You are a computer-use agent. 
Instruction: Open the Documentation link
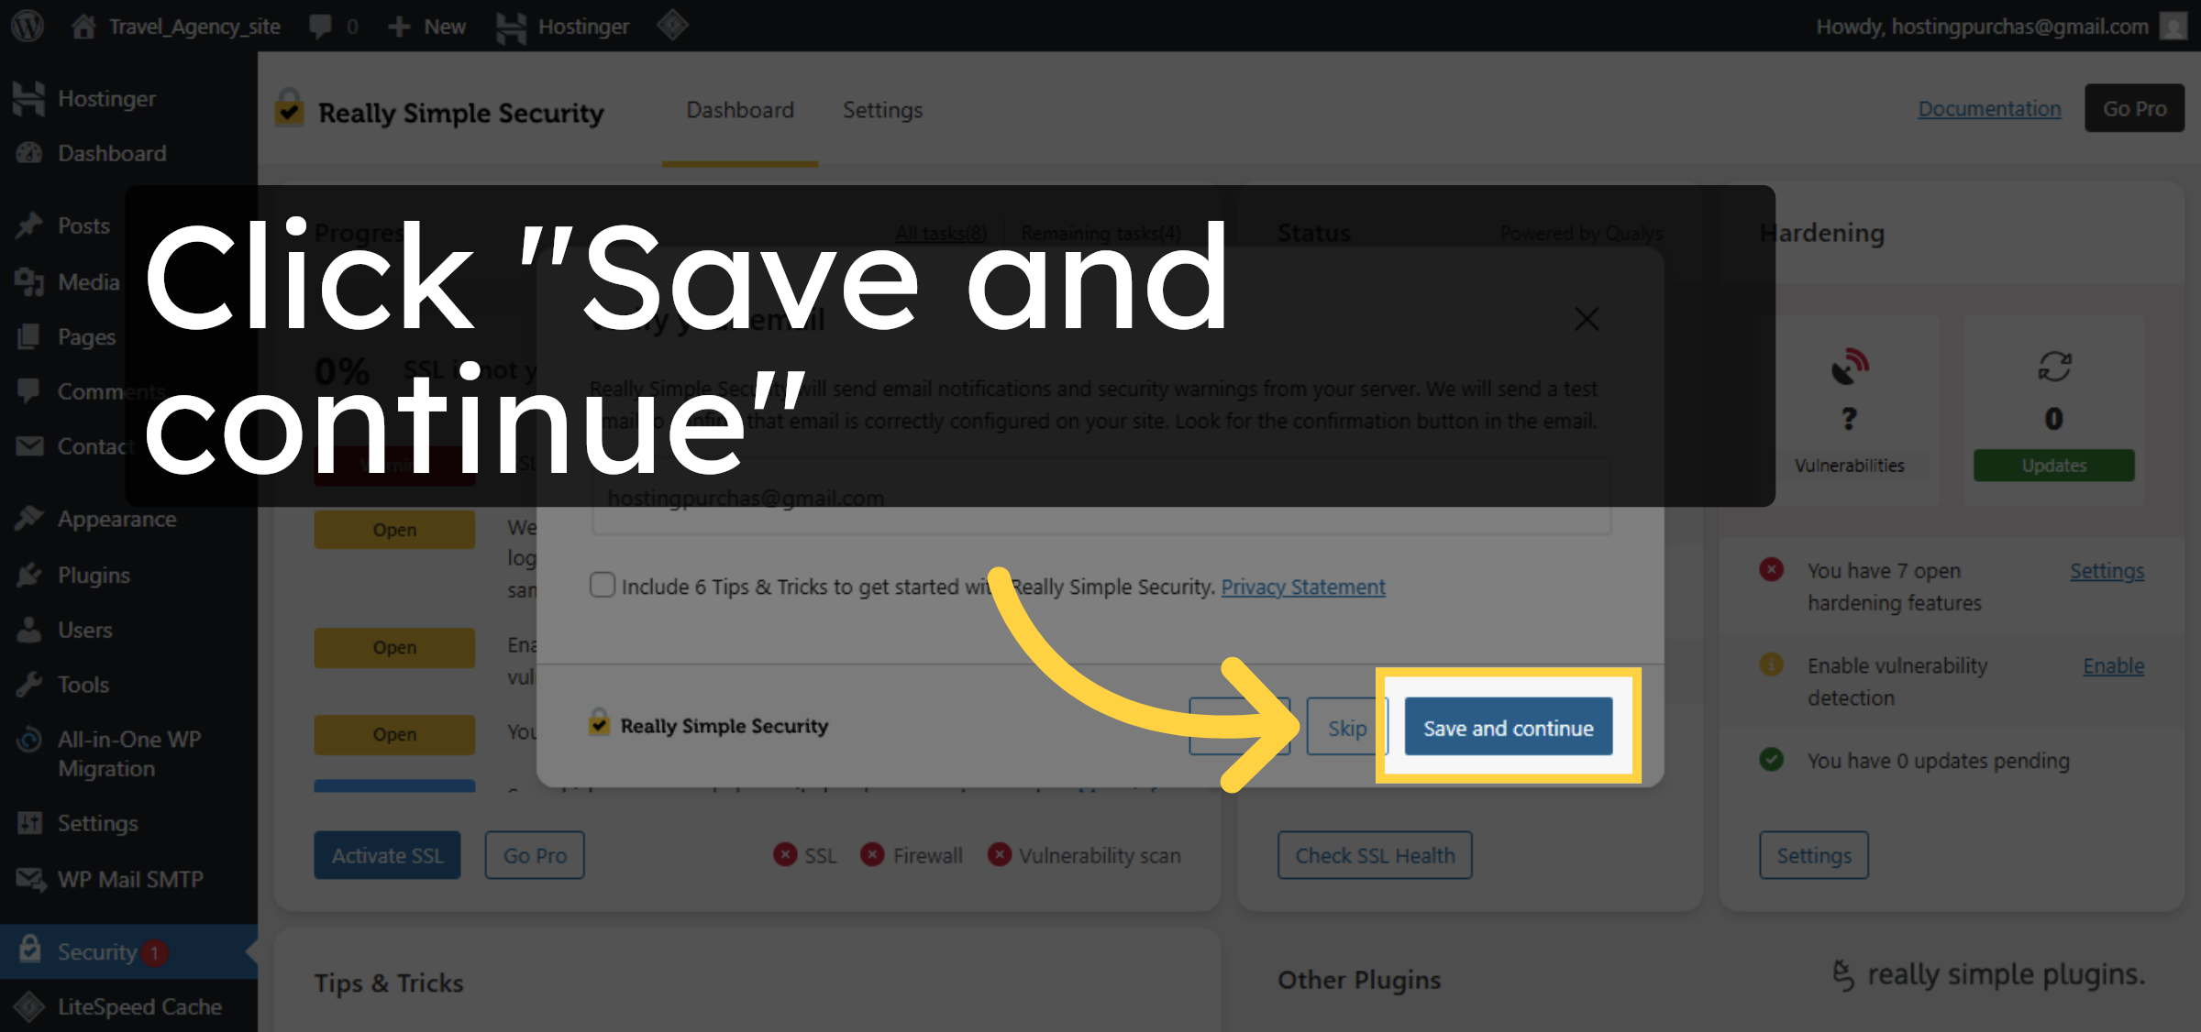[x=1988, y=108]
